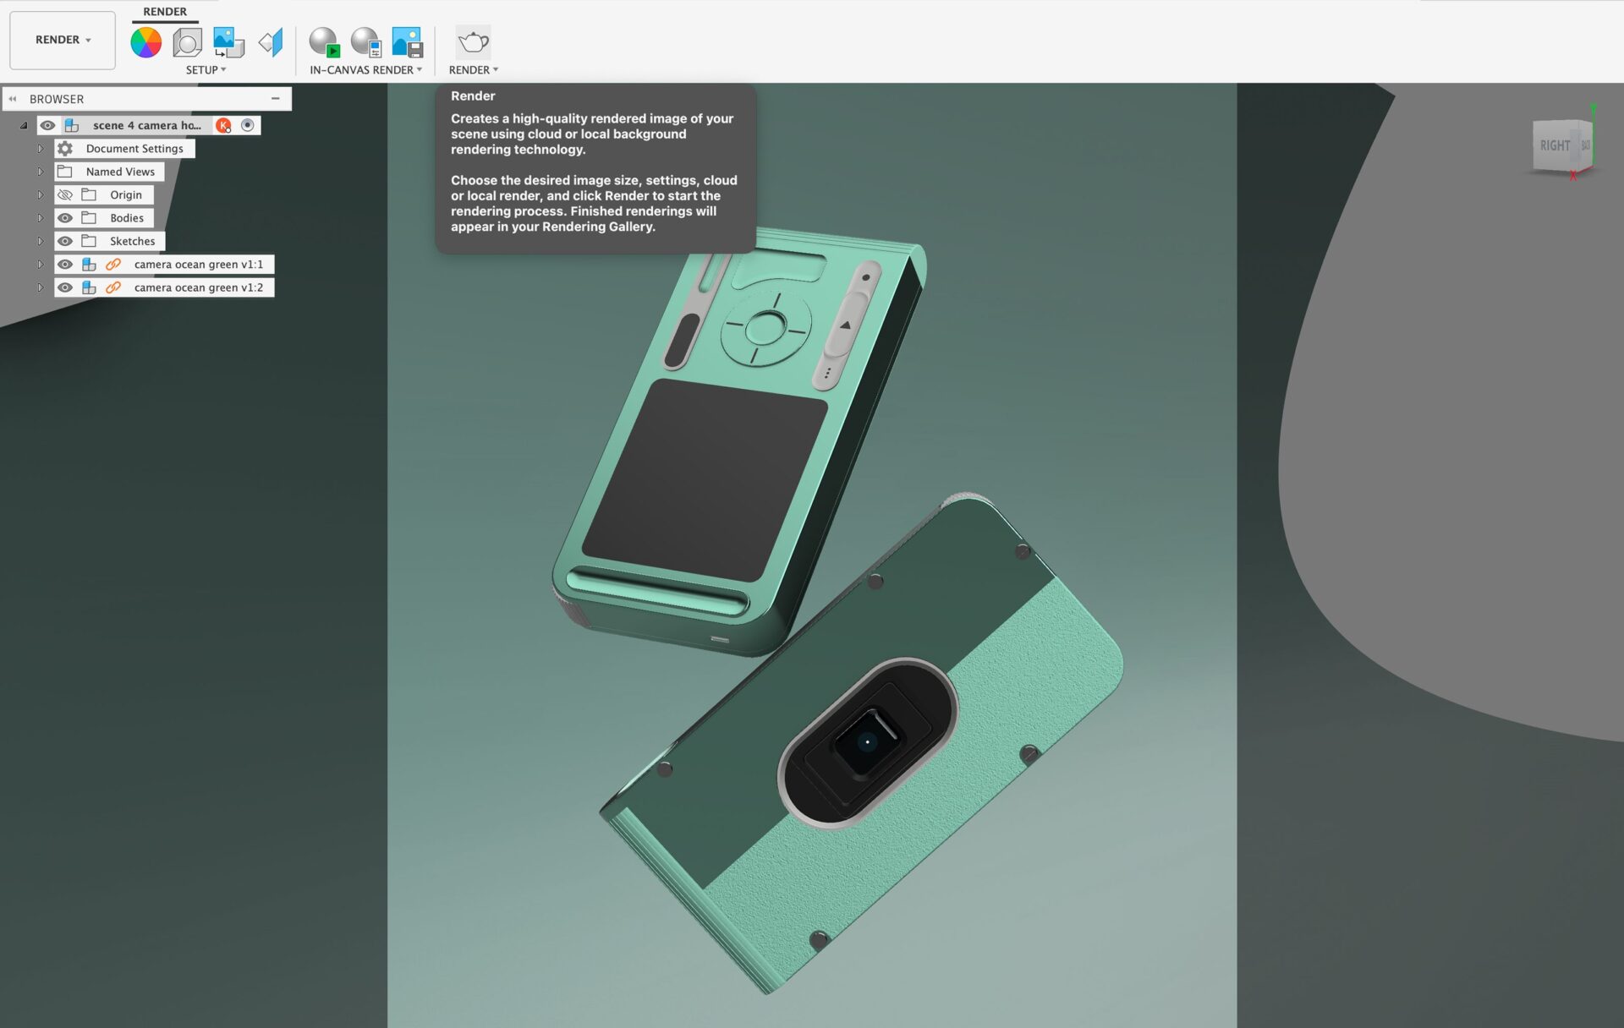1624x1028 pixels.
Task: Hide the Bodies folder
Action: (x=65, y=218)
